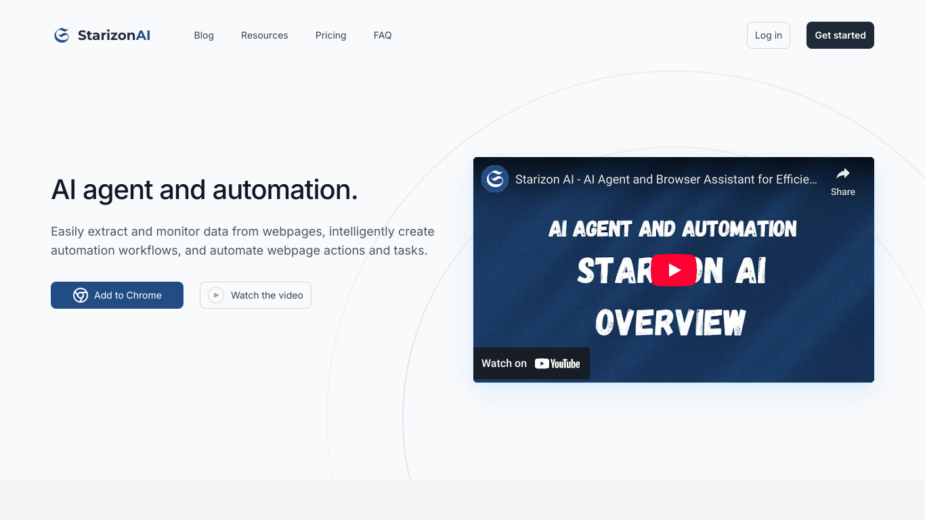Click the Share arrow icon on the video
Image resolution: width=925 pixels, height=520 pixels.
tap(843, 173)
